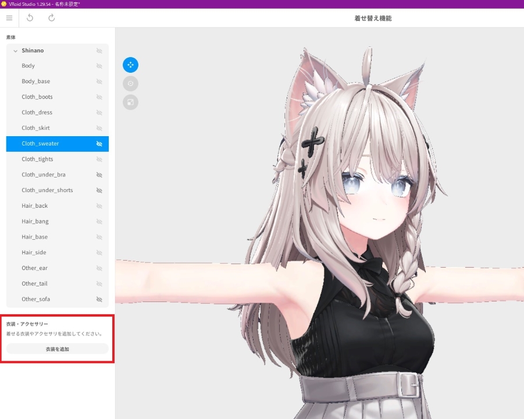The width and height of the screenshot is (524, 419).
Task: Select the Body_base tree item
Action: [58, 81]
